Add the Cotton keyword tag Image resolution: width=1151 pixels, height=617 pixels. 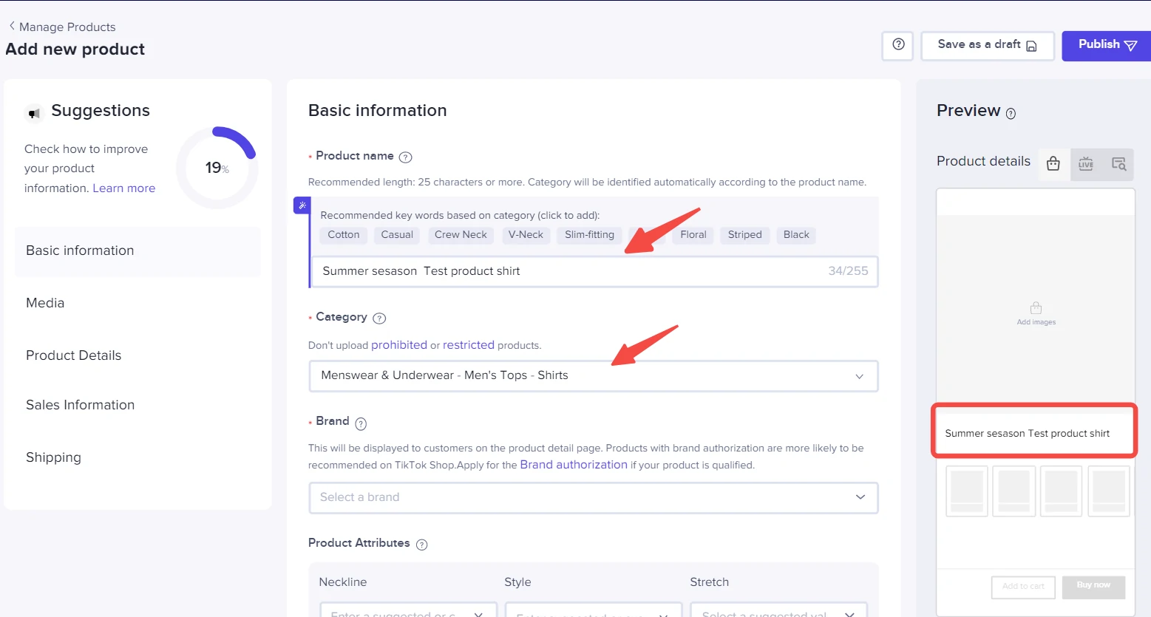tap(343, 235)
